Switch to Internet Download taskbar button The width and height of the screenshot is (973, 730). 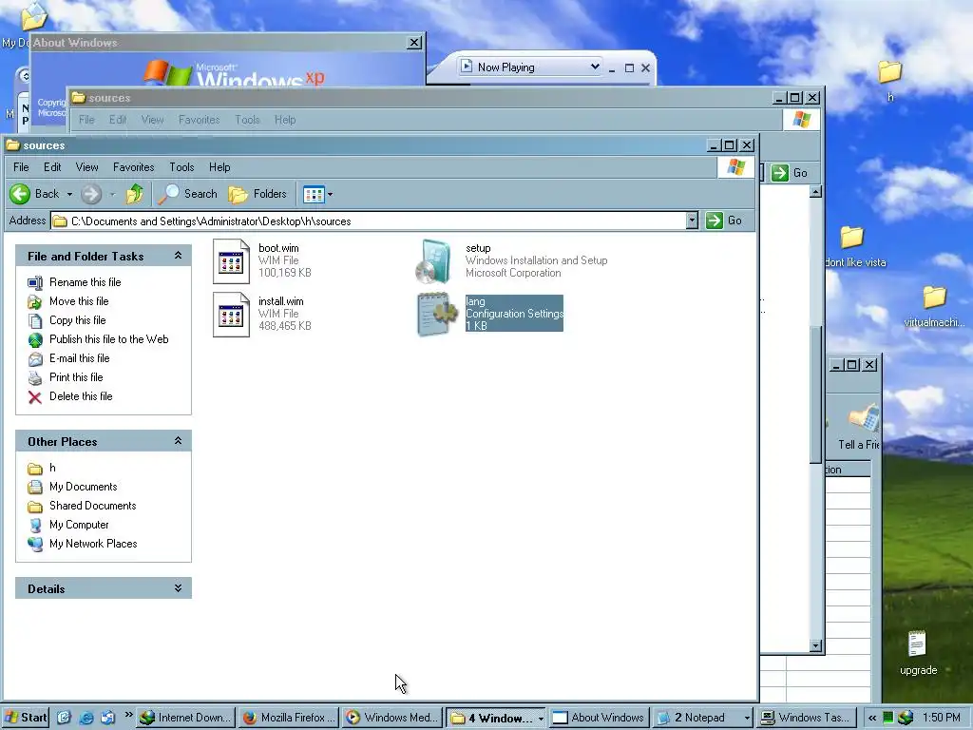pos(185,719)
